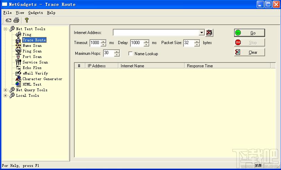Select the eMail Verify label
Viewport: 281px width, 170px height.
point(35,73)
